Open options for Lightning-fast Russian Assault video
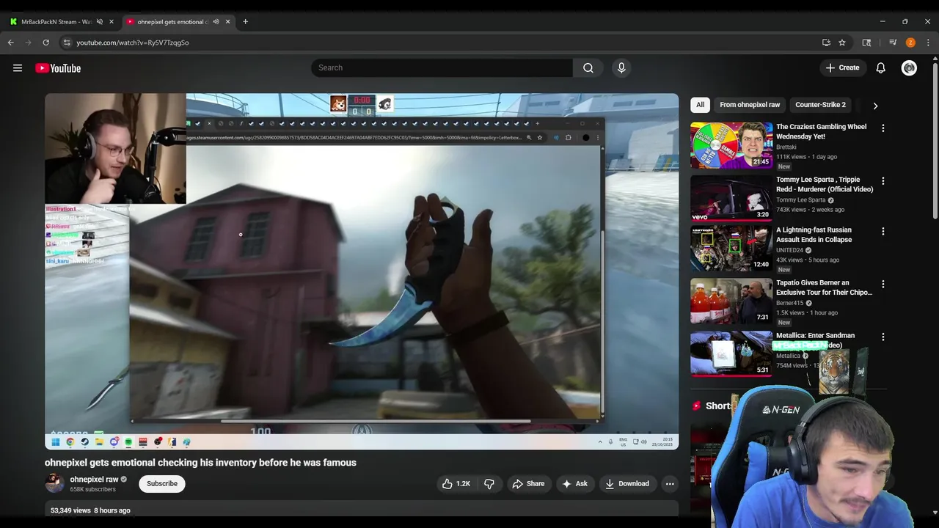The image size is (939, 528). pyautogui.click(x=883, y=232)
